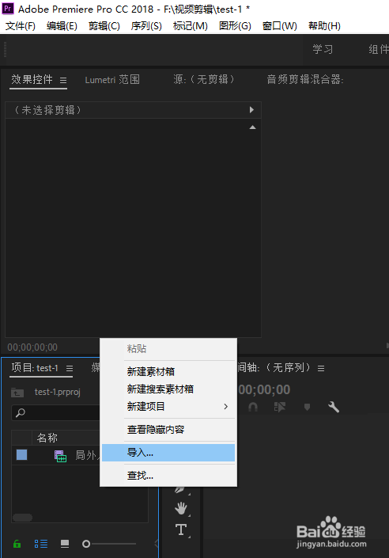Click the 00;00;00;00 effect controls timecode

click(32, 347)
